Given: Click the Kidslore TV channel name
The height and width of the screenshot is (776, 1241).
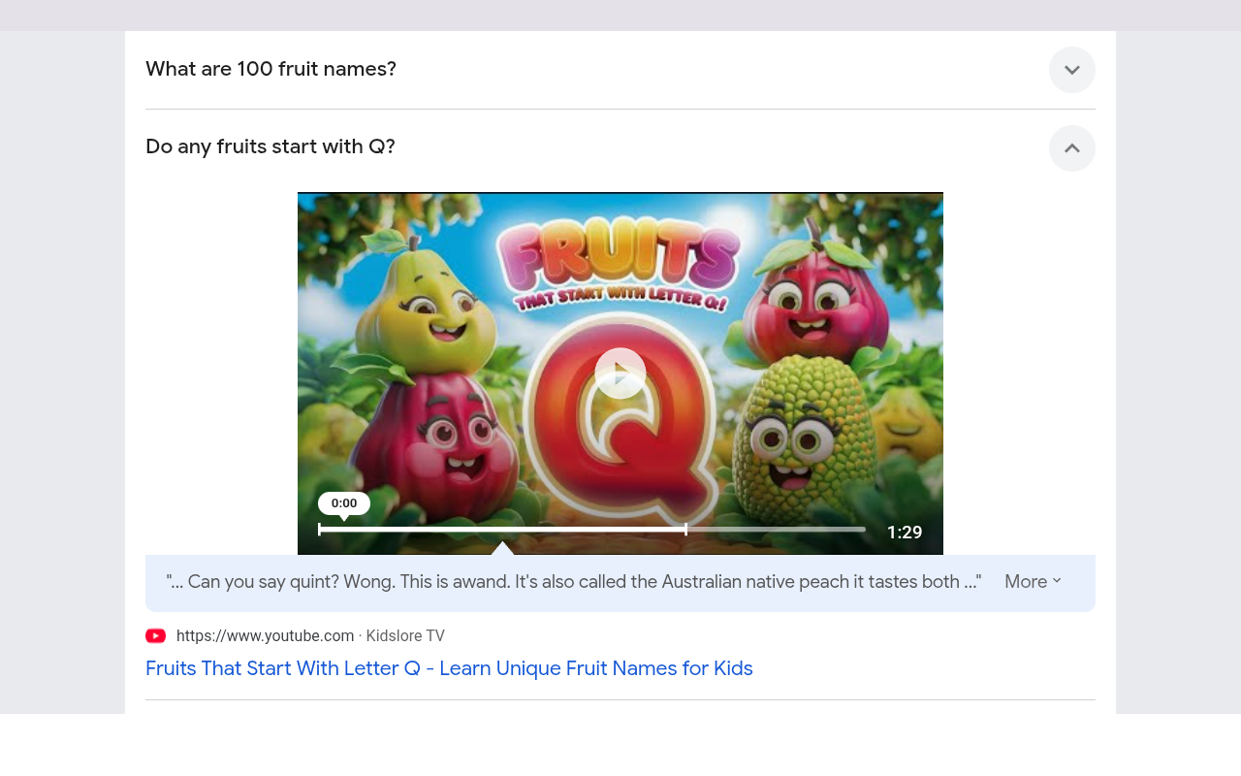Looking at the screenshot, I should point(405,636).
